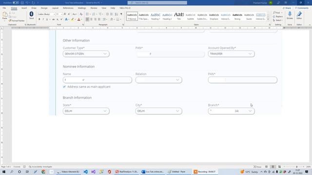Apply the Title style
Image resolution: width=312 pixels, height=175 pixels.
(179, 16)
